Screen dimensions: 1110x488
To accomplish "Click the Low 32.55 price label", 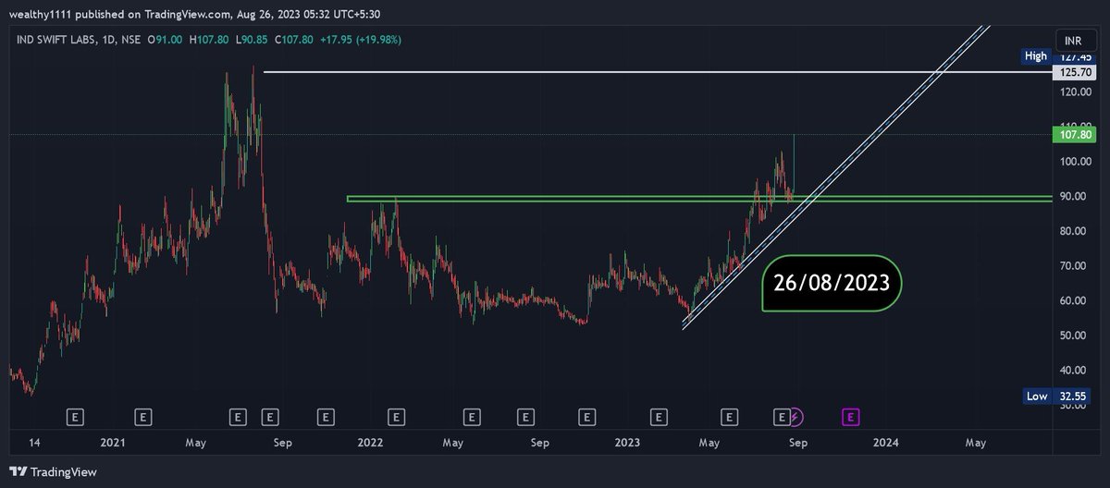I will point(1058,396).
